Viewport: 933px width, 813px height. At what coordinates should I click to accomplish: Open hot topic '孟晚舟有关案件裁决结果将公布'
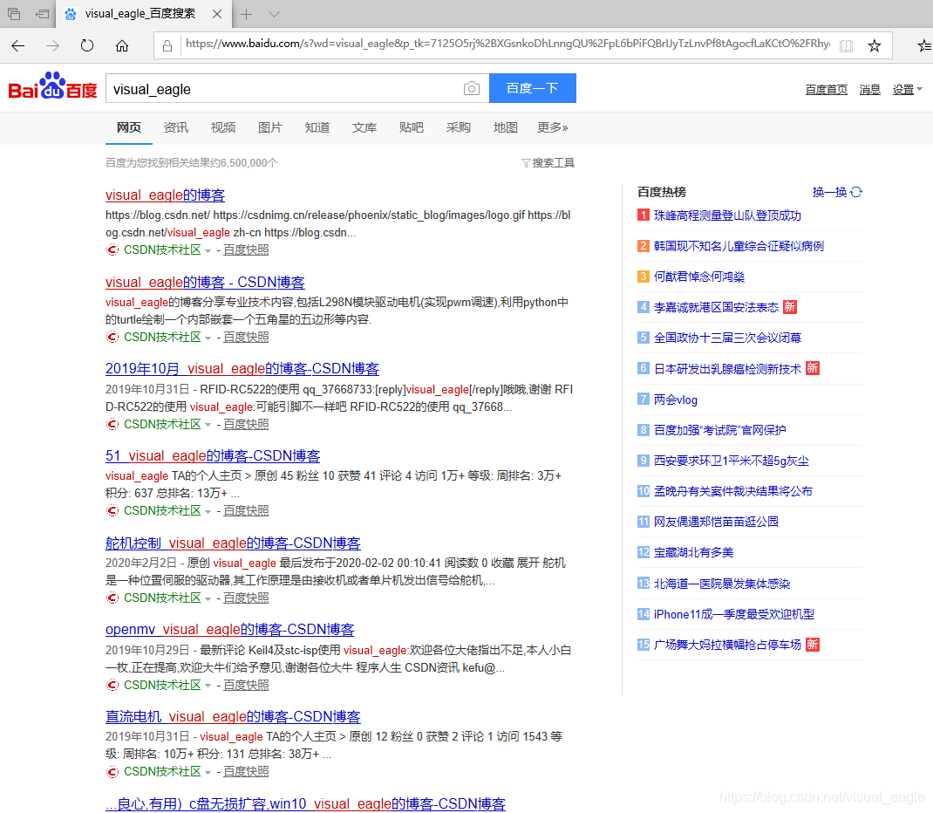pos(732,491)
